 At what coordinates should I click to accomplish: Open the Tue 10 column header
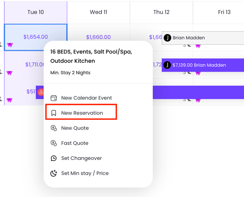[x=35, y=12]
